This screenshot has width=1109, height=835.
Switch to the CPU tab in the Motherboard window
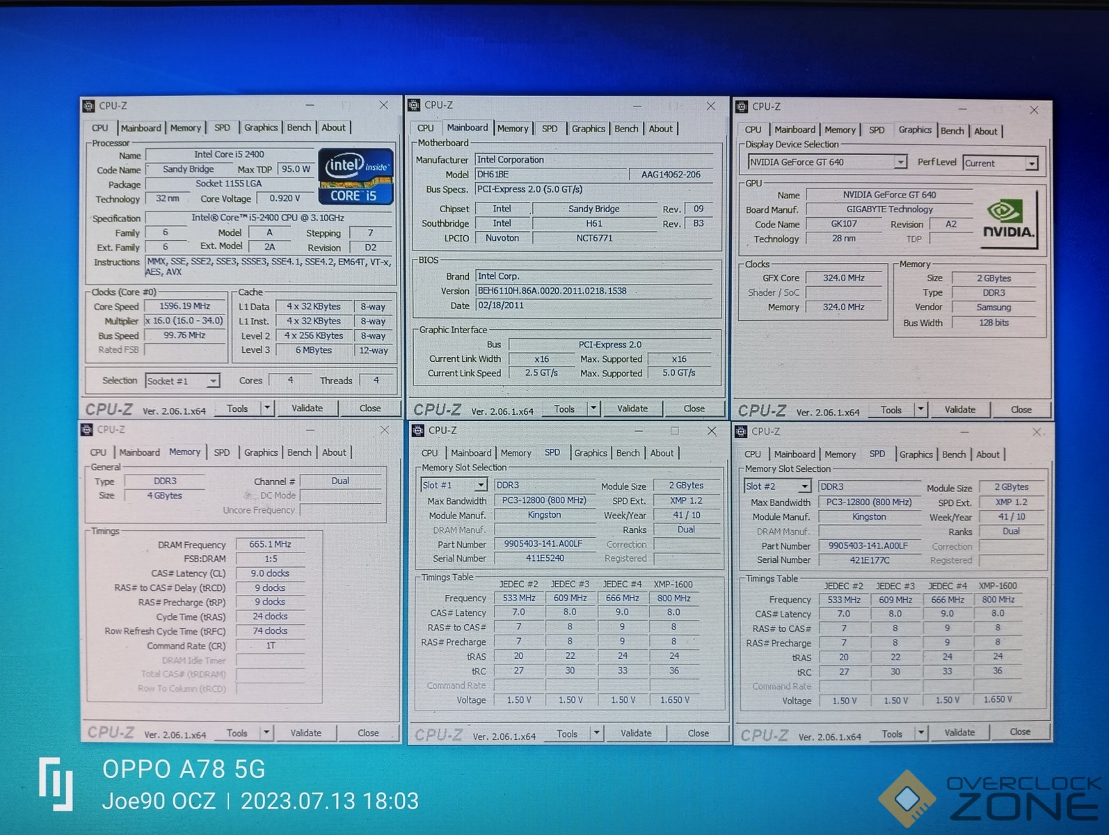click(426, 128)
